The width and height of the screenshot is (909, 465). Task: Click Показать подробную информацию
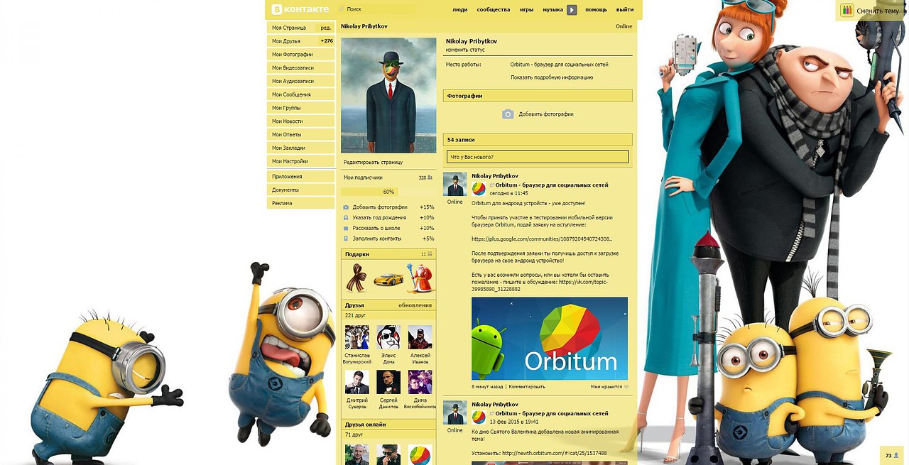552,77
